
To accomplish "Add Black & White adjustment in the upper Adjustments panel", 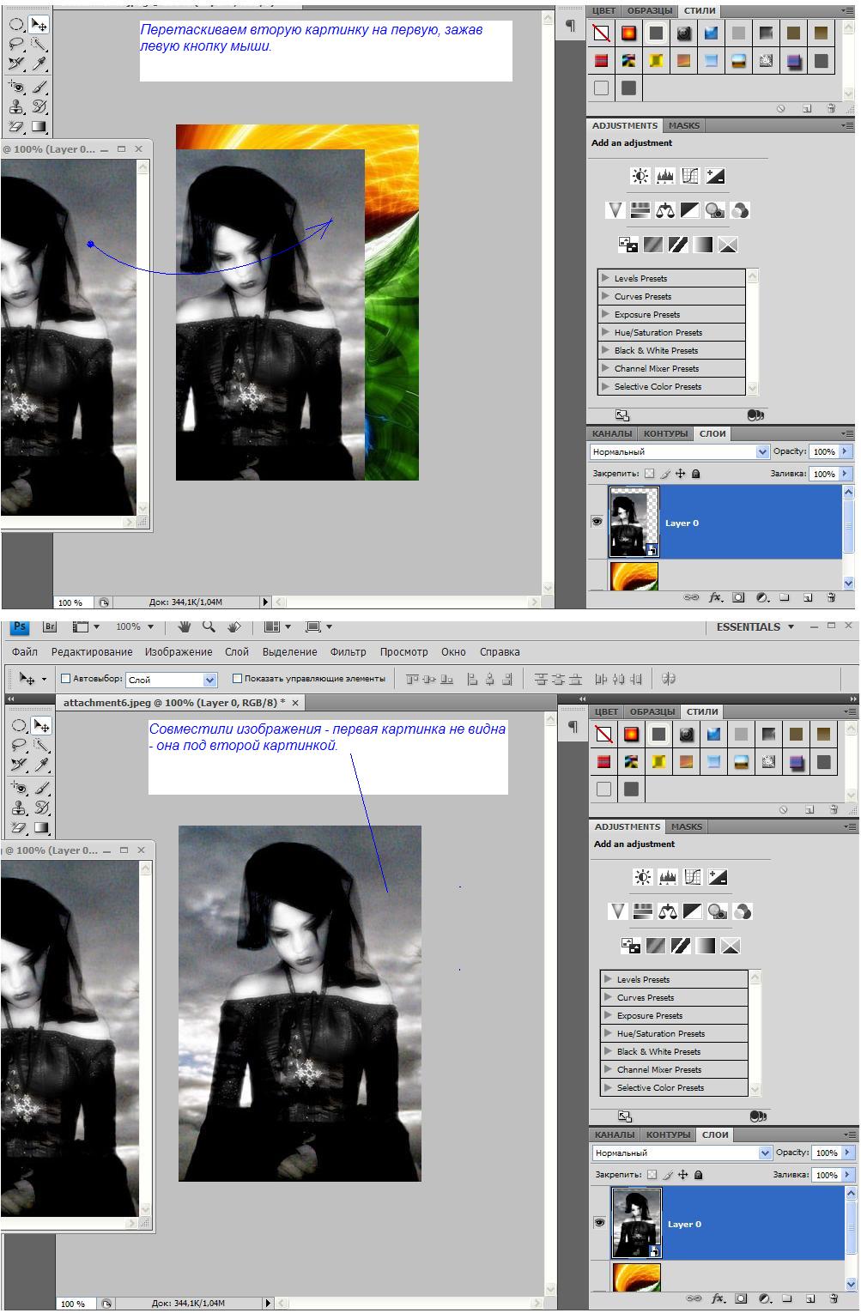I will [689, 210].
